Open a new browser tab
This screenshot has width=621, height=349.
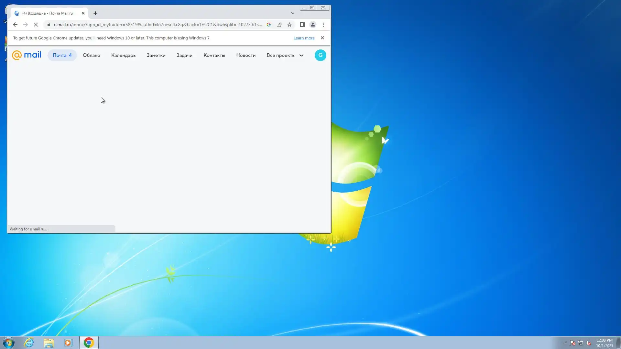(x=95, y=13)
